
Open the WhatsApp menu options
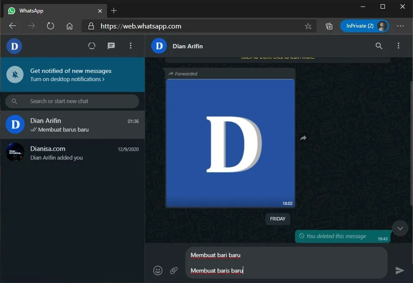pos(130,46)
